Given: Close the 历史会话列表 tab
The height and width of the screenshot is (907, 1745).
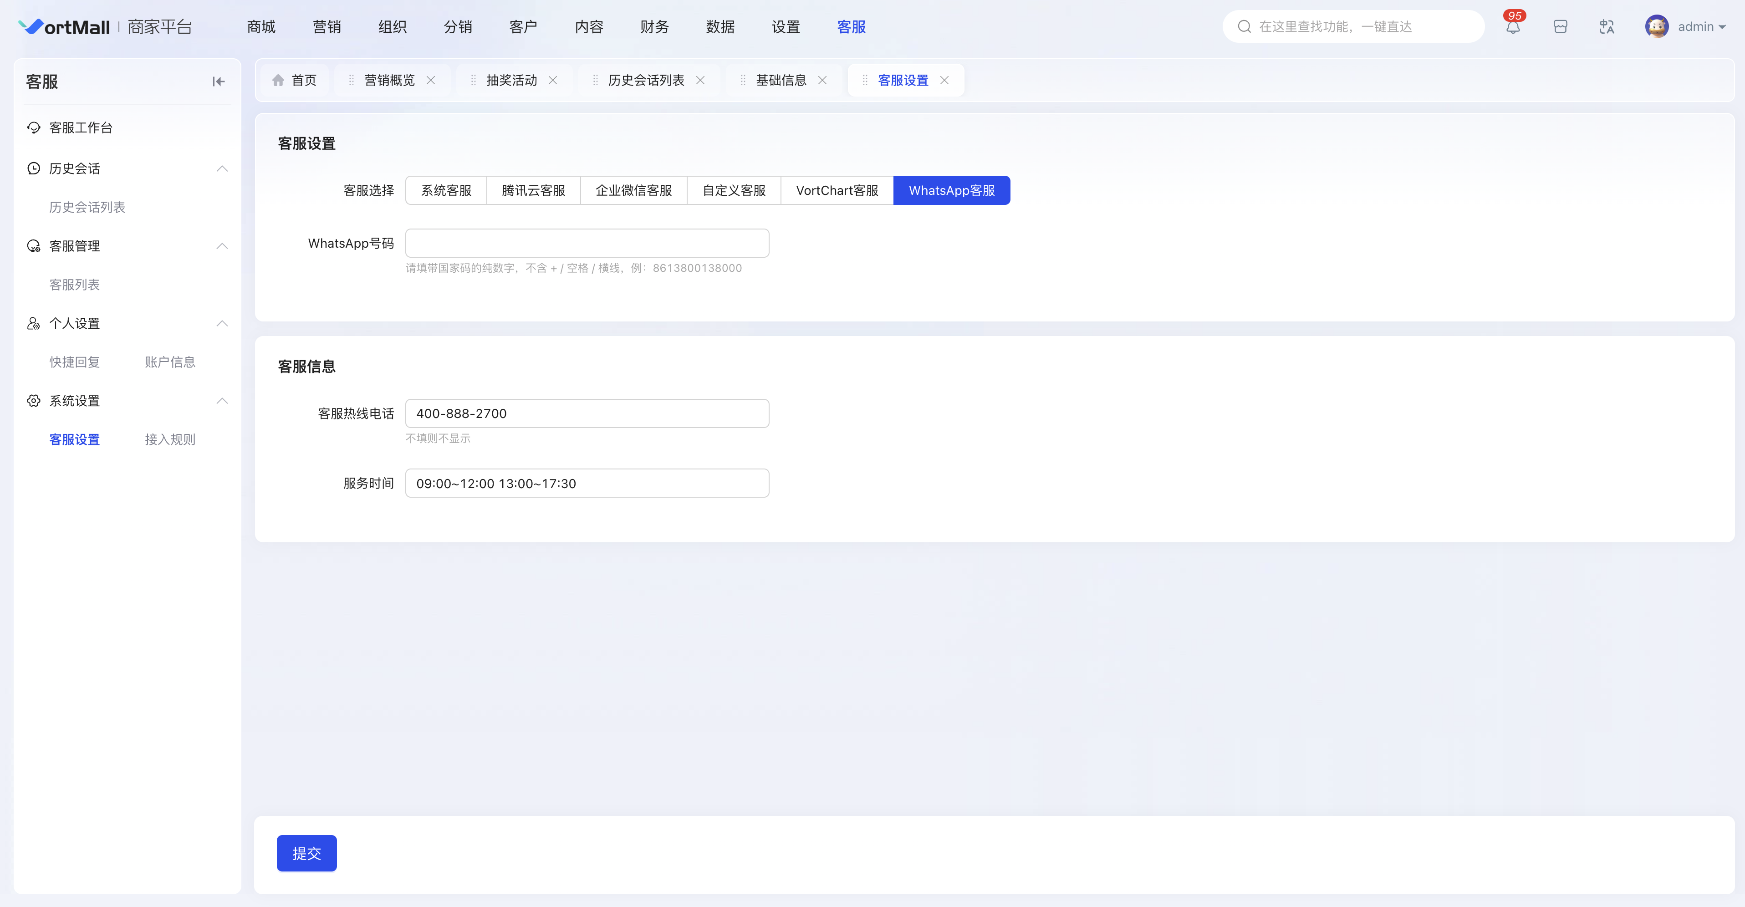Looking at the screenshot, I should (700, 80).
